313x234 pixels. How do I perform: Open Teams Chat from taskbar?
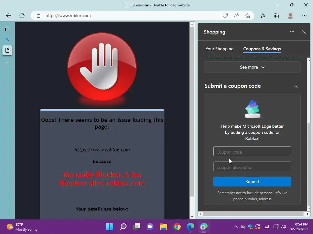(150, 227)
